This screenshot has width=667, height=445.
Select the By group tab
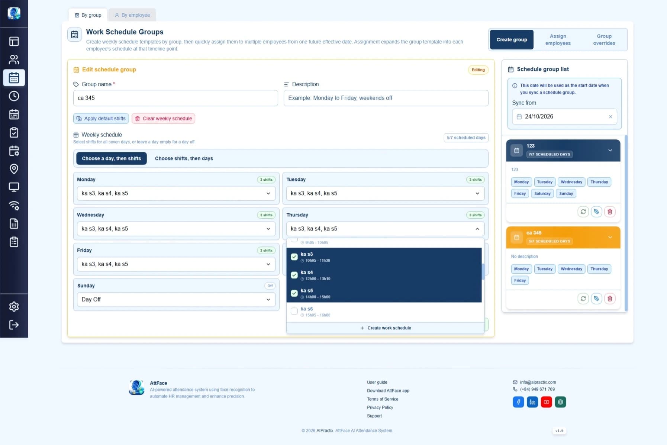point(88,15)
